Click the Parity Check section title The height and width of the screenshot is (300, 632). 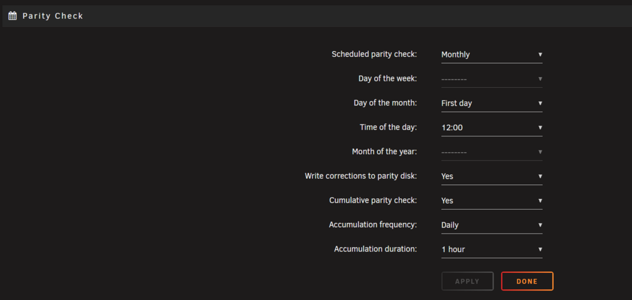point(53,16)
